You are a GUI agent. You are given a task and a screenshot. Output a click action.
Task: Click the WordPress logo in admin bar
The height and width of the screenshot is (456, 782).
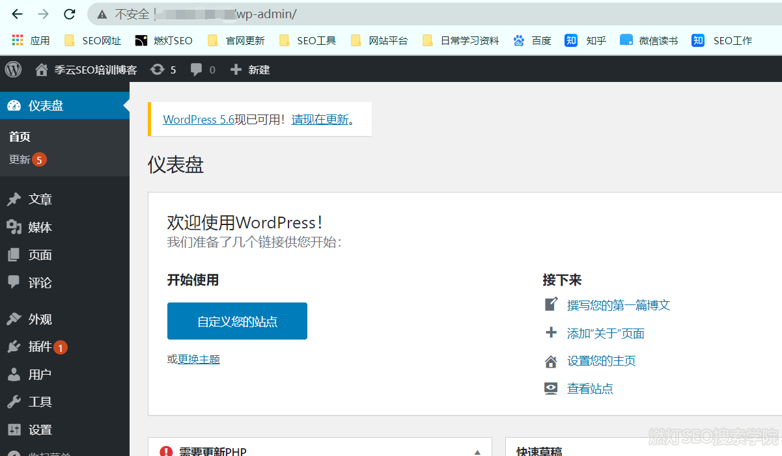14,69
